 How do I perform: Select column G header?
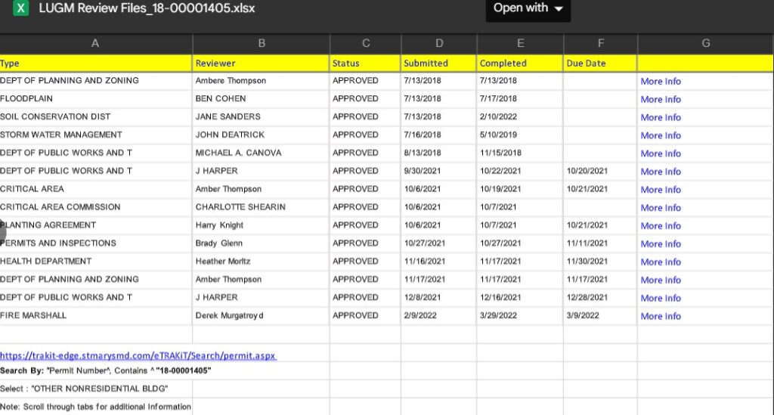click(706, 43)
